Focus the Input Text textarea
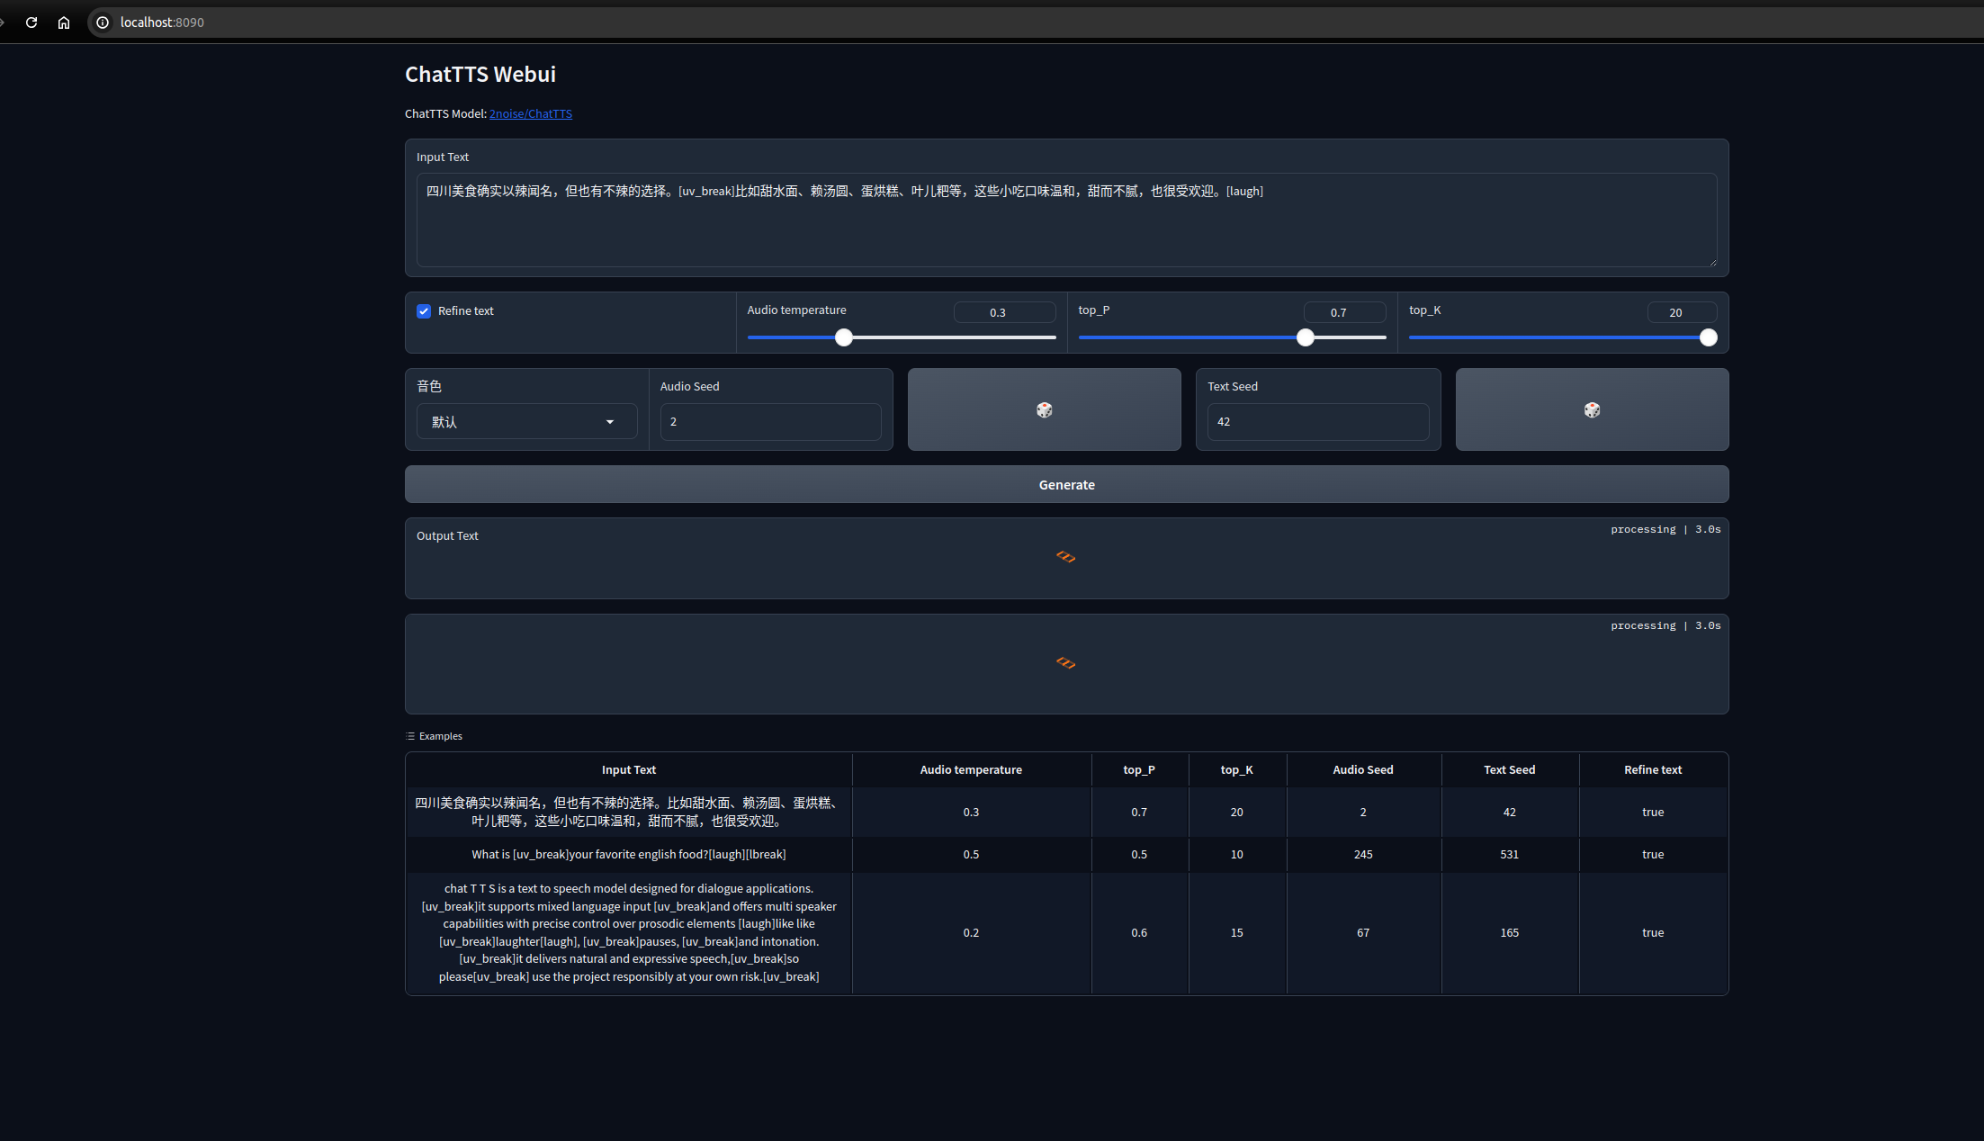This screenshot has width=1984, height=1141. tap(1066, 220)
